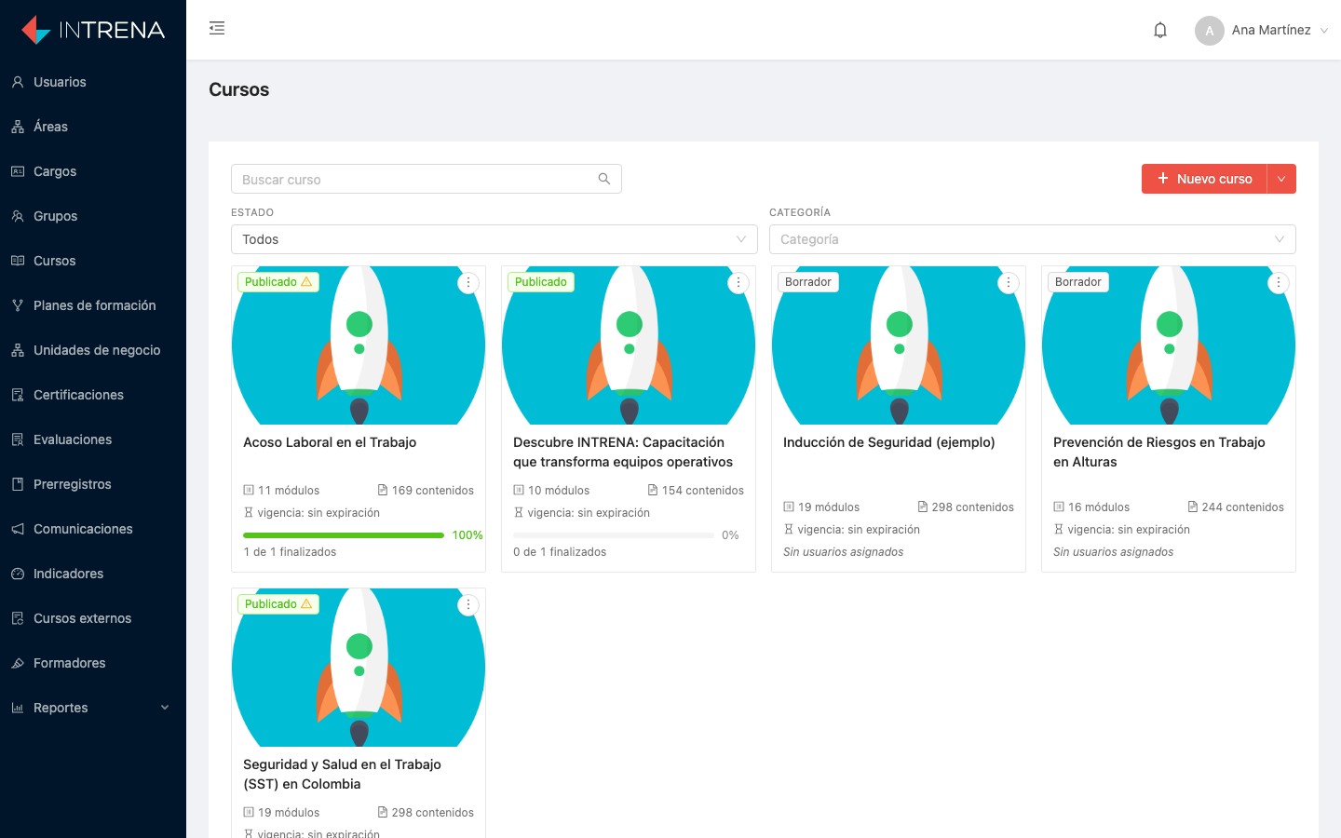Click the Inducción de Seguridad rocket thumbnail

(x=899, y=345)
